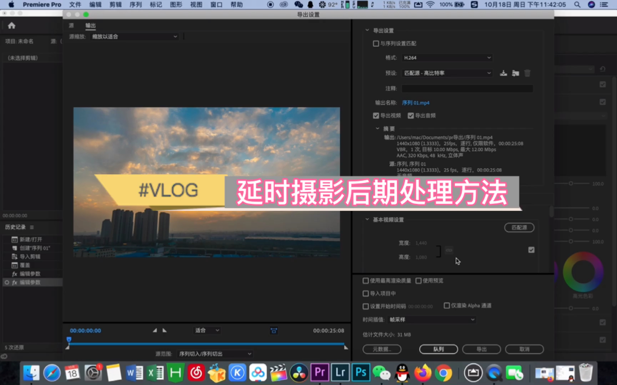Collapse the 基本视频设置 section

click(x=367, y=219)
